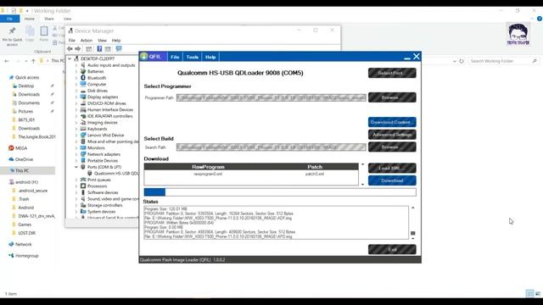The image size is (543, 305).
Task: Click the Status log scrollbar thumb
Action: coord(413,234)
